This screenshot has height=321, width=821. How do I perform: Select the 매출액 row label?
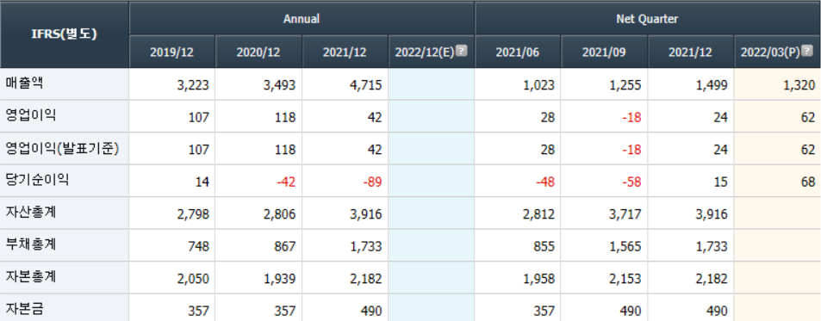[x=24, y=83]
